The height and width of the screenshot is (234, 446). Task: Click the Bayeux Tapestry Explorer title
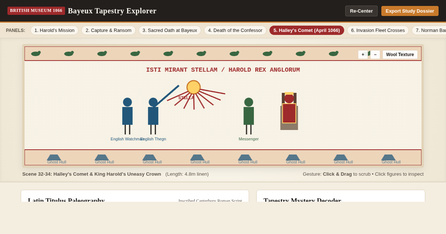(112, 11)
